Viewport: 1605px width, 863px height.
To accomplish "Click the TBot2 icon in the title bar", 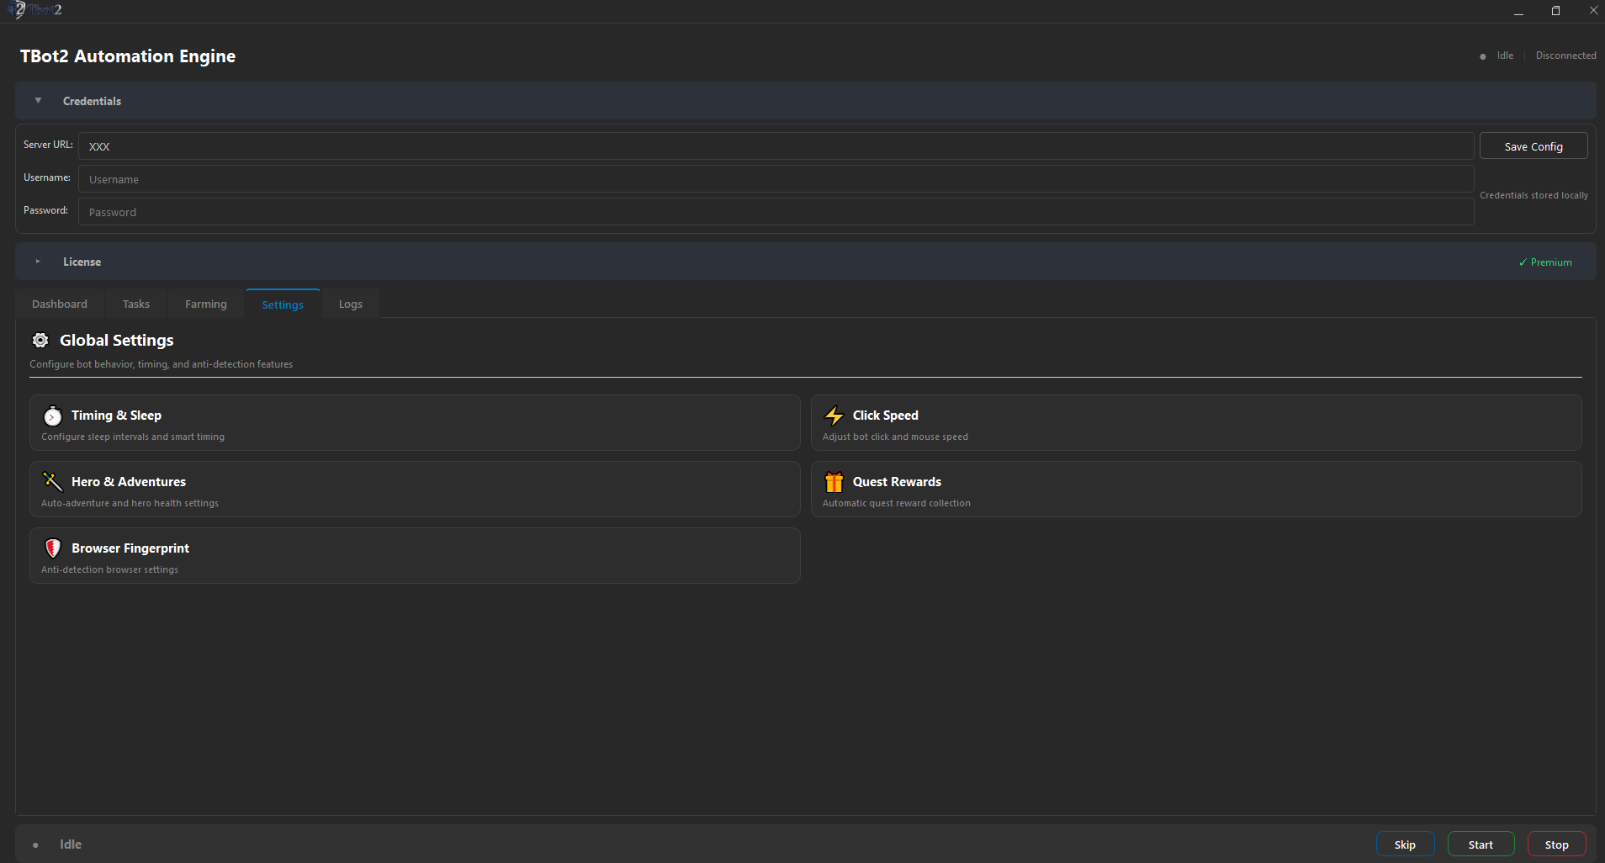I will [x=16, y=9].
